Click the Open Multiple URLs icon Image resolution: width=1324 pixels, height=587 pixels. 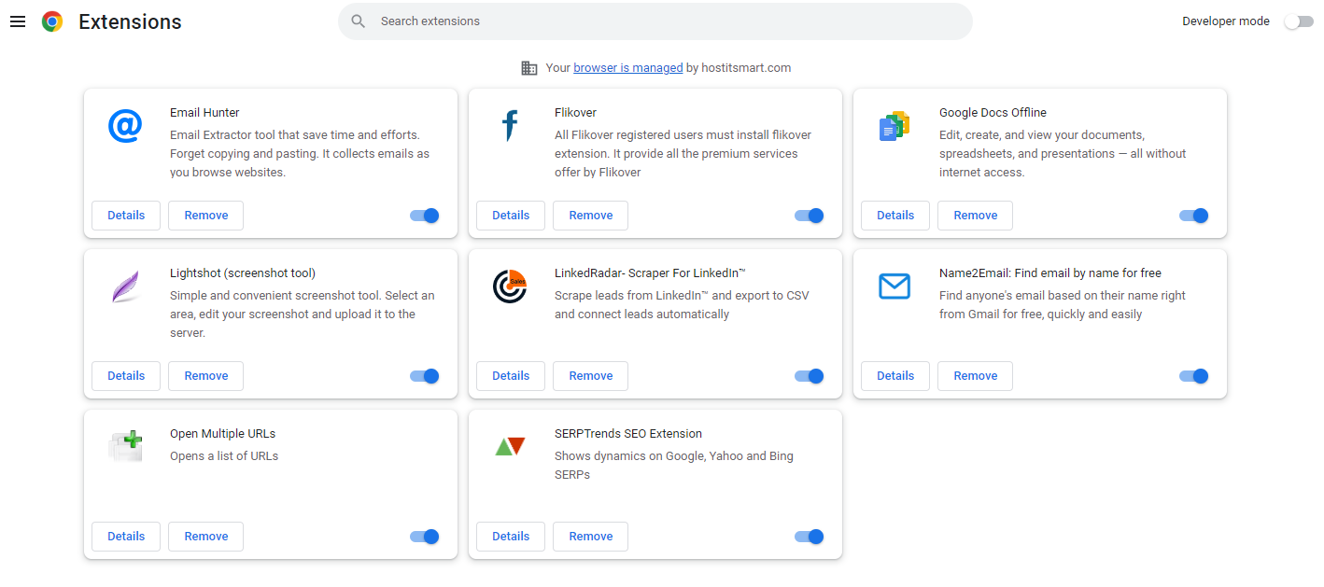125,447
